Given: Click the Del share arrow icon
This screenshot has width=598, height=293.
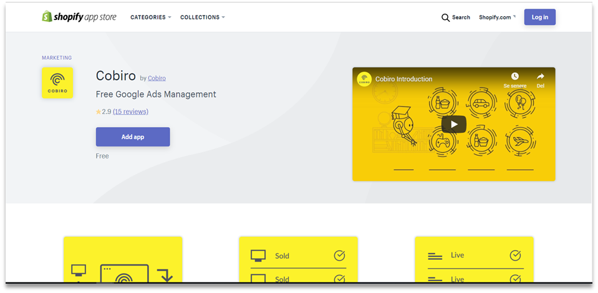Looking at the screenshot, I should coord(541,76).
